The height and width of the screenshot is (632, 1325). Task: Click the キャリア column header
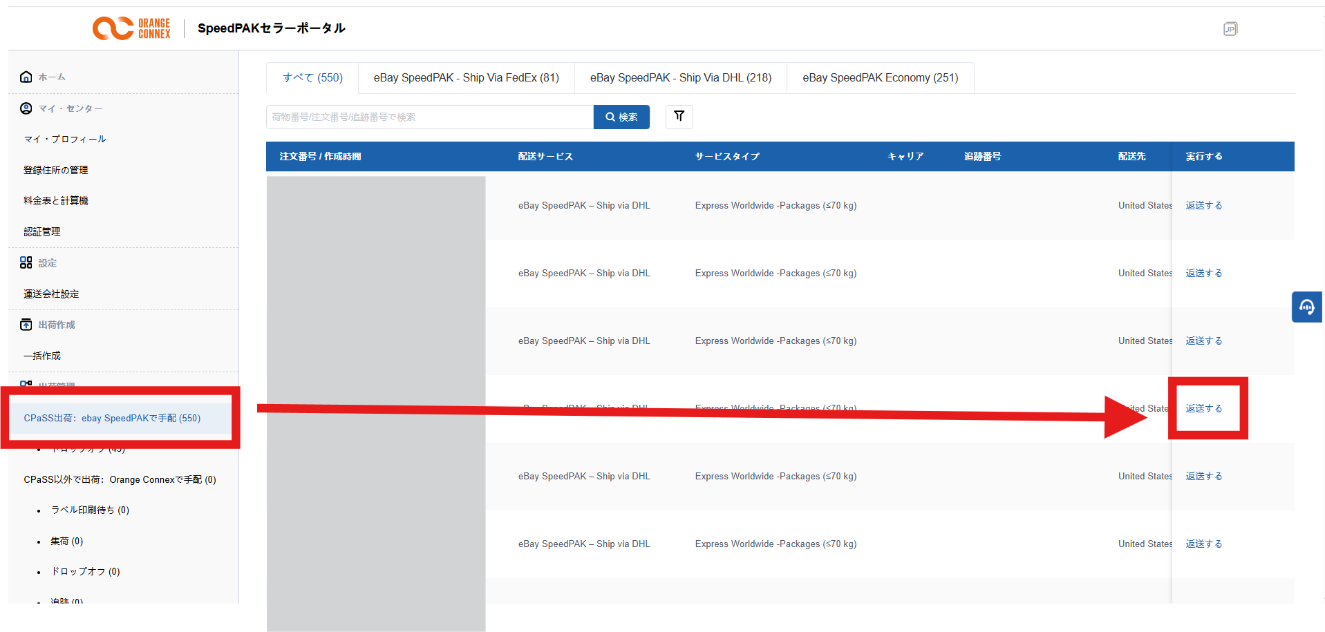tap(905, 156)
